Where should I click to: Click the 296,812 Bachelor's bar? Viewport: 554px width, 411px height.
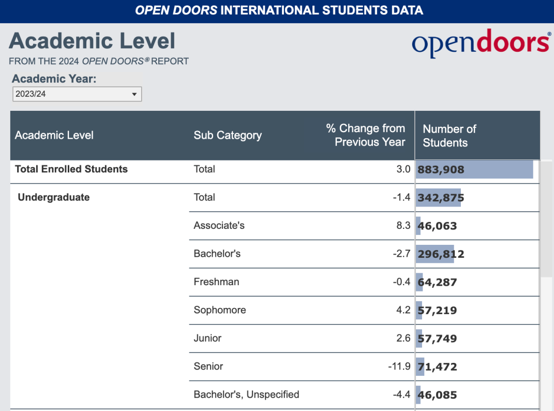pyautogui.click(x=435, y=254)
